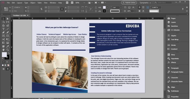This screenshot has height=99, width=190.
Task: Open the rotation angle dropdown
Action: 78,7
